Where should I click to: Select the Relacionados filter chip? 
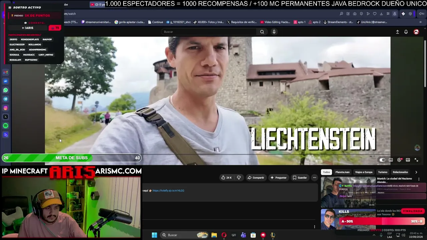(400, 172)
